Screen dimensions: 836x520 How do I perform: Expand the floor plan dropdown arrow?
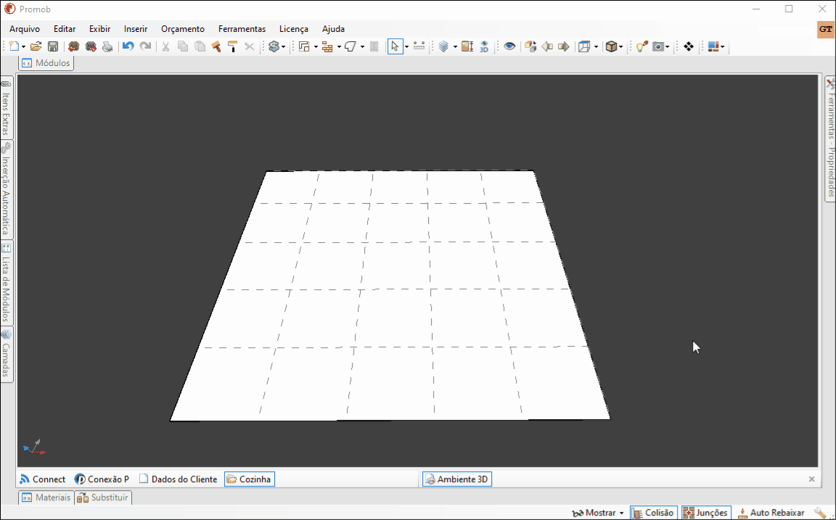[316, 47]
